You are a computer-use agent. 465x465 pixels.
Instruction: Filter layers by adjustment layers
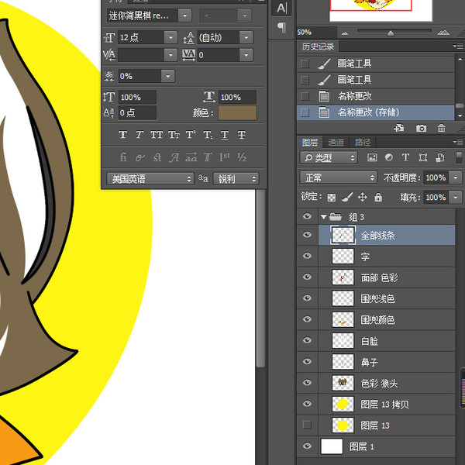389,157
